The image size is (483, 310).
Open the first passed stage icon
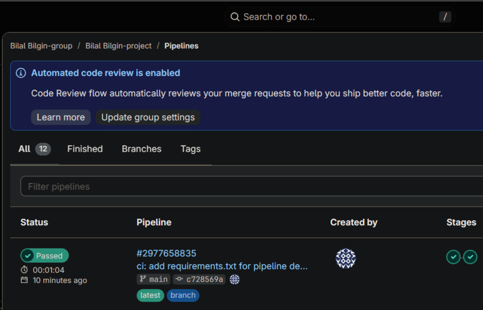coord(454,257)
